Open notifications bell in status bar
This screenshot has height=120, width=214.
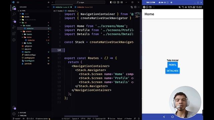(x=139, y=119)
